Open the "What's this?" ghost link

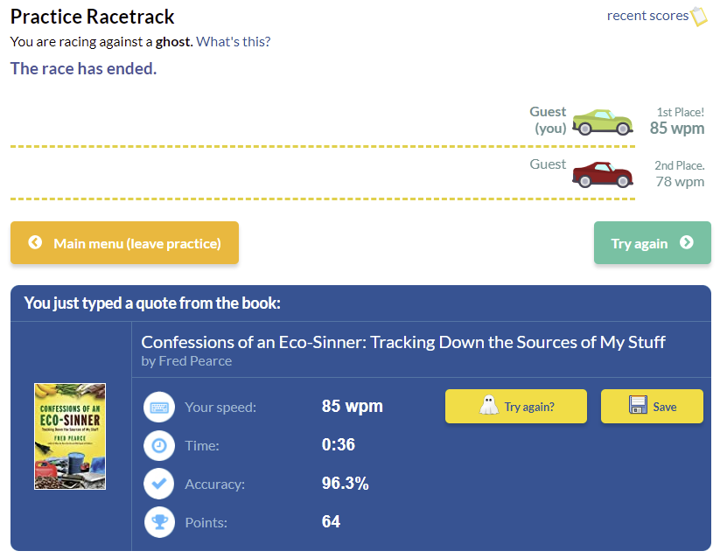tap(233, 42)
